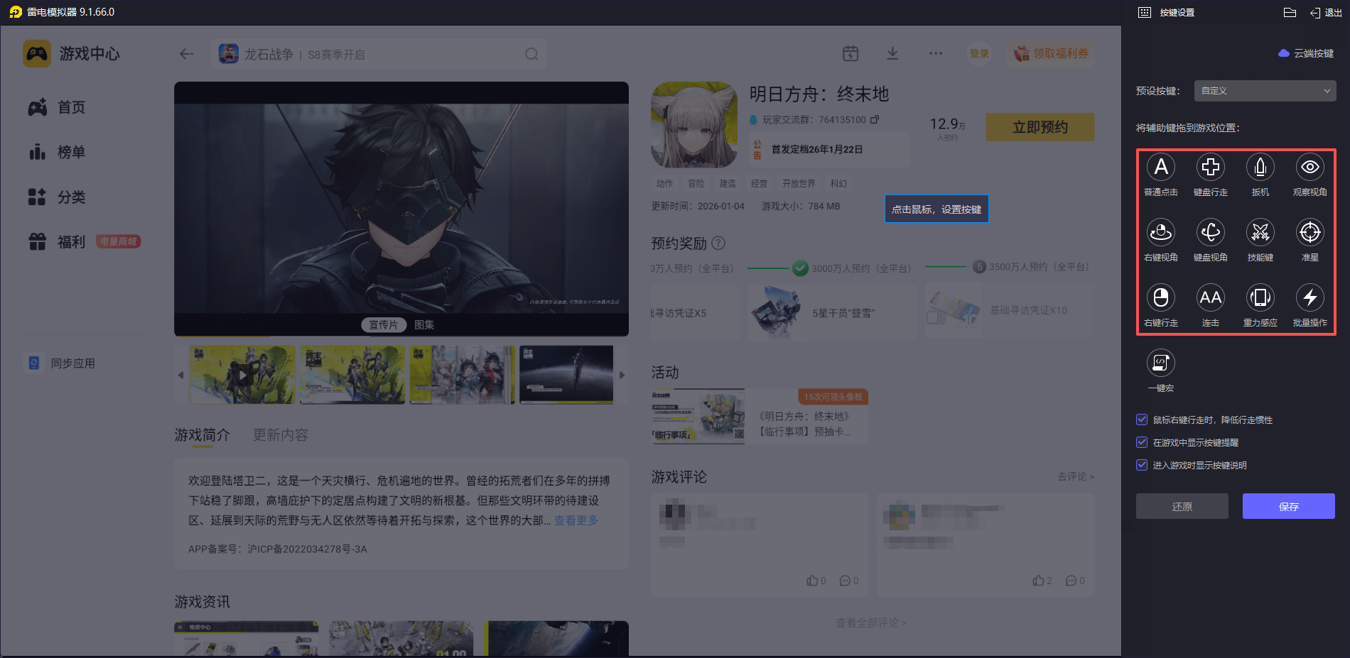Switch to the 更新内容 tab
This screenshot has width=1350, height=658.
[281, 434]
